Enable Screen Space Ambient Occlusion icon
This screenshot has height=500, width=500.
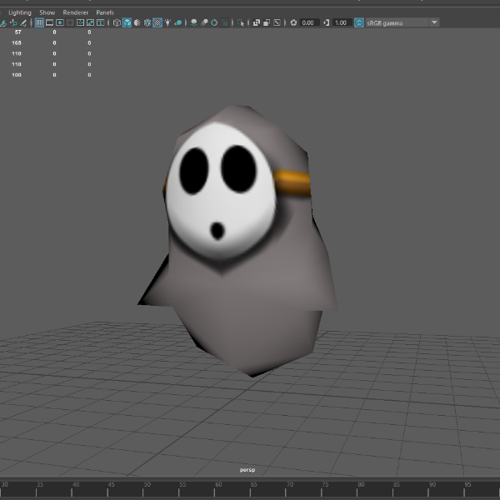tap(193, 22)
